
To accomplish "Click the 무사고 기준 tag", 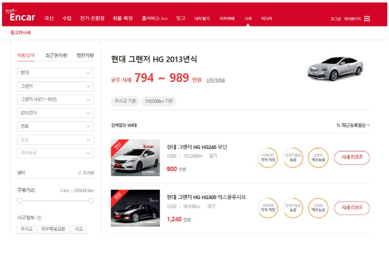I will pyautogui.click(x=125, y=101).
